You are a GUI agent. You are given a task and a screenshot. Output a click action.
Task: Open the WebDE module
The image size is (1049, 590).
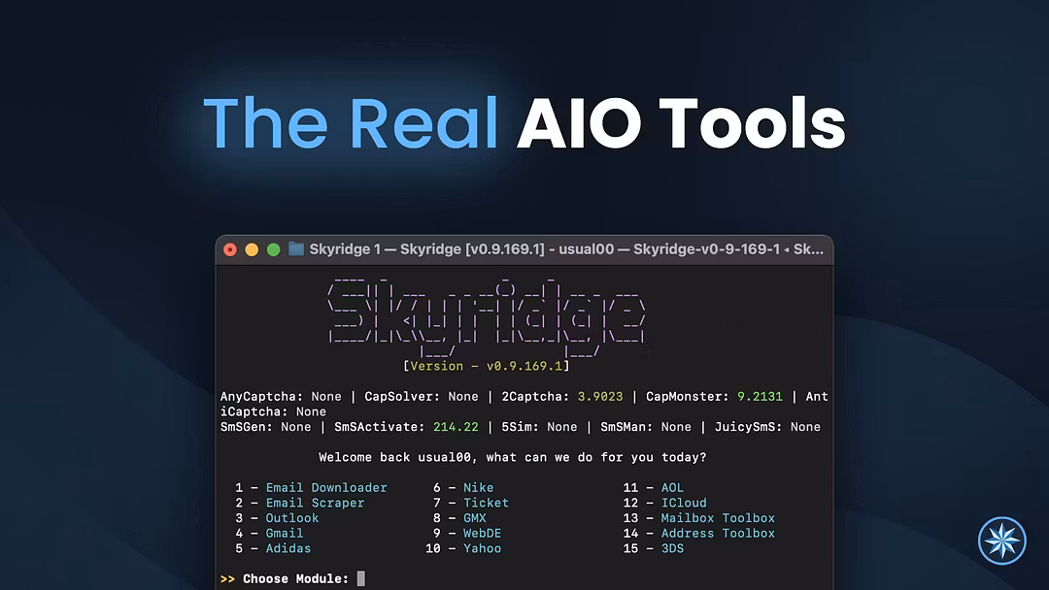[481, 533]
